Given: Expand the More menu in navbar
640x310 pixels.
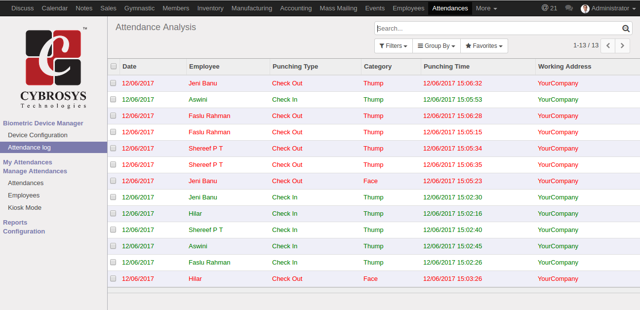Looking at the screenshot, I should click(486, 8).
